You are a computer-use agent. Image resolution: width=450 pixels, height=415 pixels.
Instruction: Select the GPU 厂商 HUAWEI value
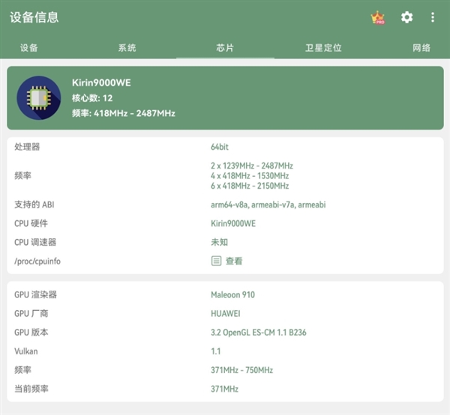(x=226, y=314)
